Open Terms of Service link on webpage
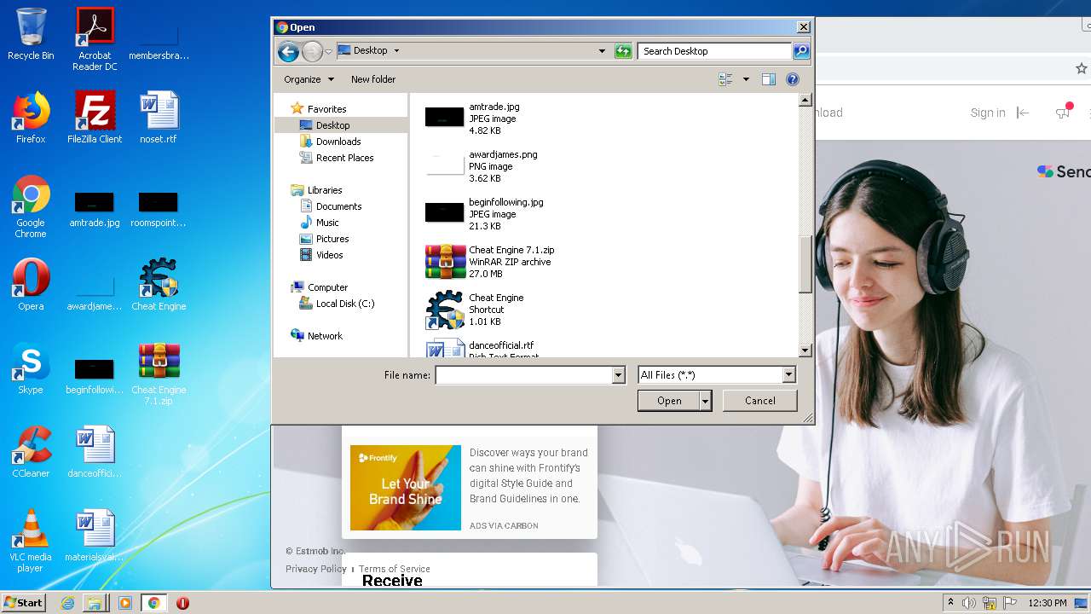Screen dimensions: 1091x614 point(394,569)
